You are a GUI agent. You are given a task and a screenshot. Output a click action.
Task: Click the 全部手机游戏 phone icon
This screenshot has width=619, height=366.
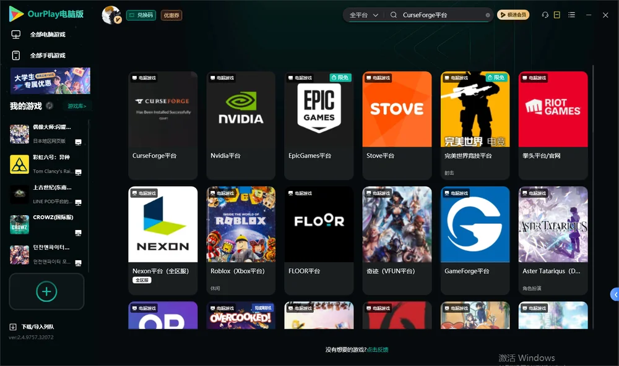(16, 56)
